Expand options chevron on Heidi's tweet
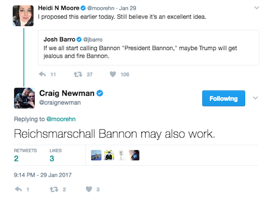The width and height of the screenshot is (271, 206). coord(256,8)
